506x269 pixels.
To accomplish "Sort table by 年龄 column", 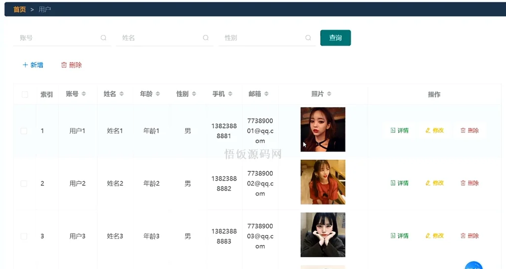I will (158, 94).
